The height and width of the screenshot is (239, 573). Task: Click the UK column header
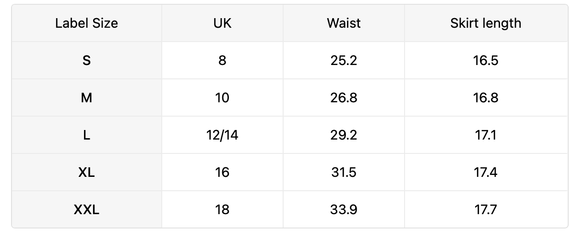coord(222,23)
